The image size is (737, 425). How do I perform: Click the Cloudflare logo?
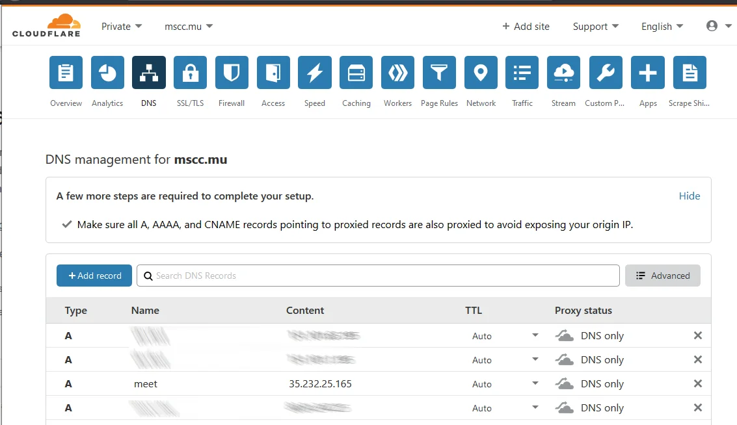47,25
